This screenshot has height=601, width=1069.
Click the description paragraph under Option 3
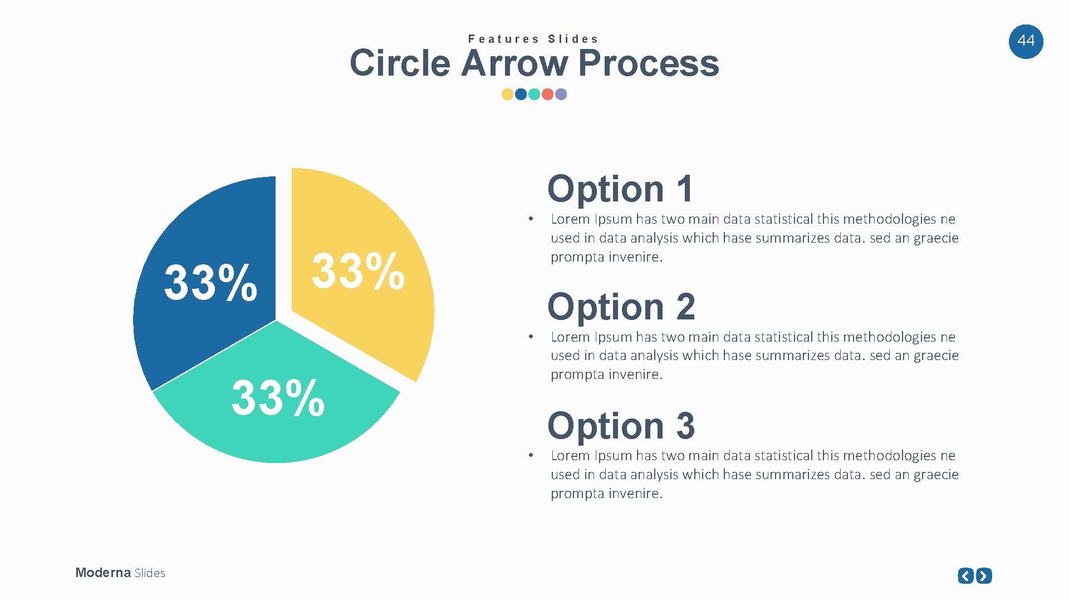(x=754, y=474)
